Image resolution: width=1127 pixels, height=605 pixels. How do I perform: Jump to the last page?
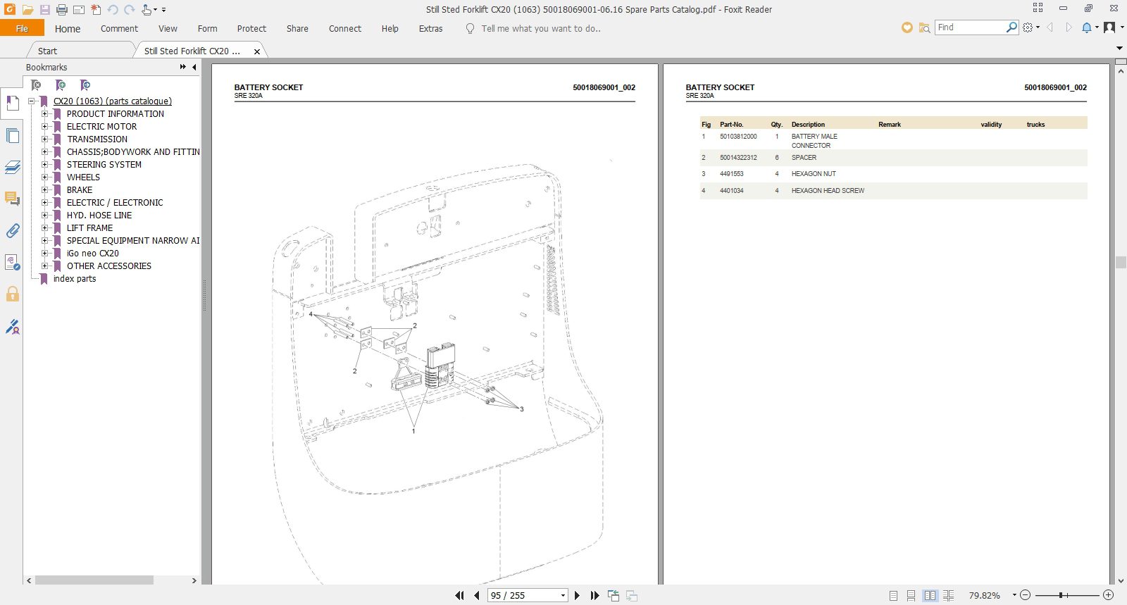(595, 595)
